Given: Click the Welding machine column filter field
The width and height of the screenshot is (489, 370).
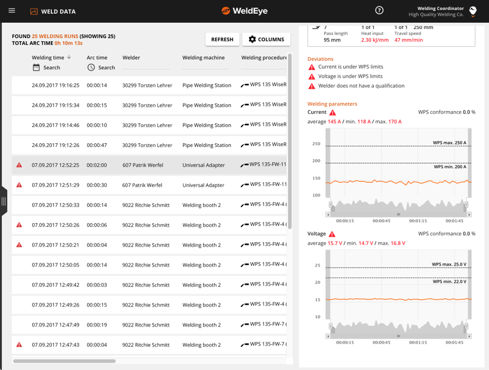Looking at the screenshot, I should click(205, 67).
